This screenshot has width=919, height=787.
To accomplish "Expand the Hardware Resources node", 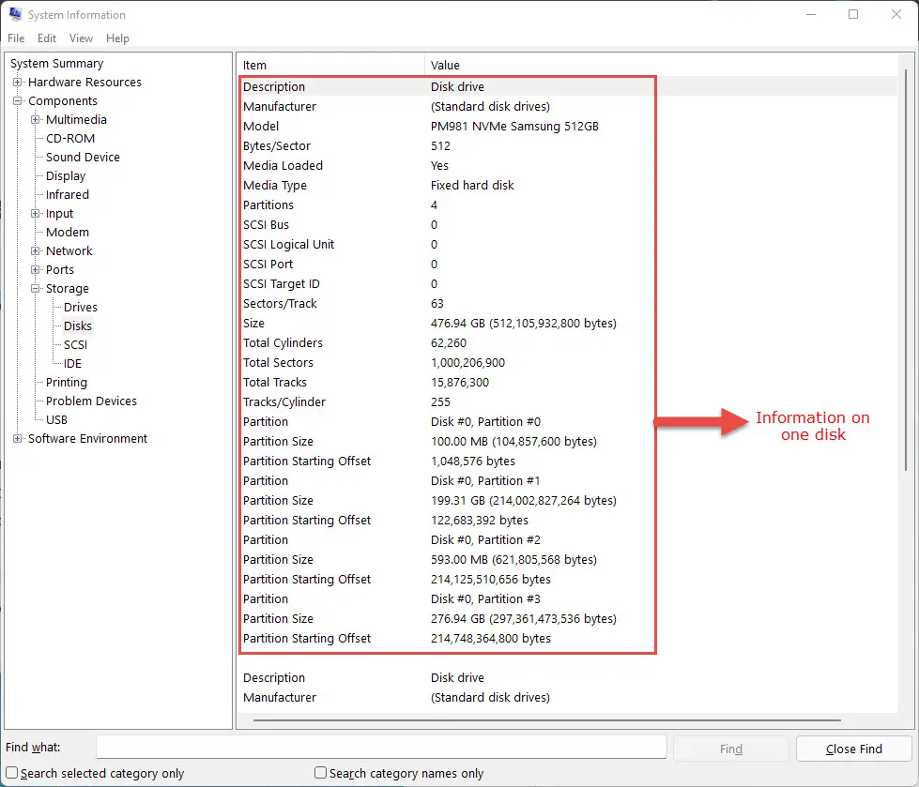I will coord(18,82).
